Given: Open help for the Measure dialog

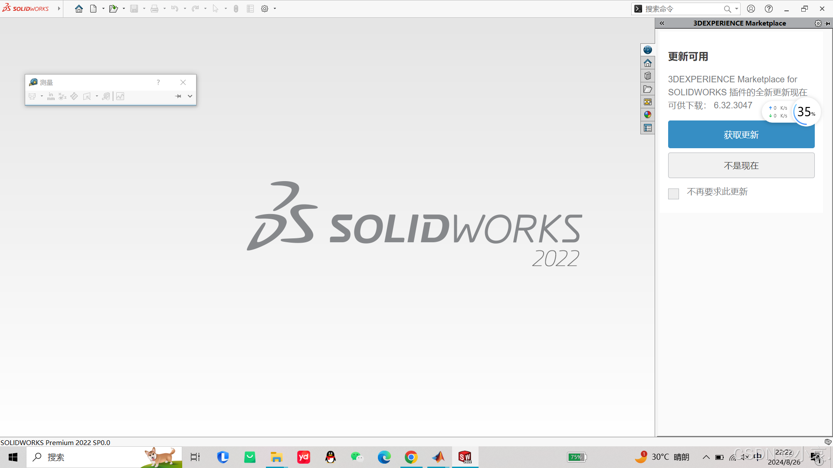Looking at the screenshot, I should [158, 82].
